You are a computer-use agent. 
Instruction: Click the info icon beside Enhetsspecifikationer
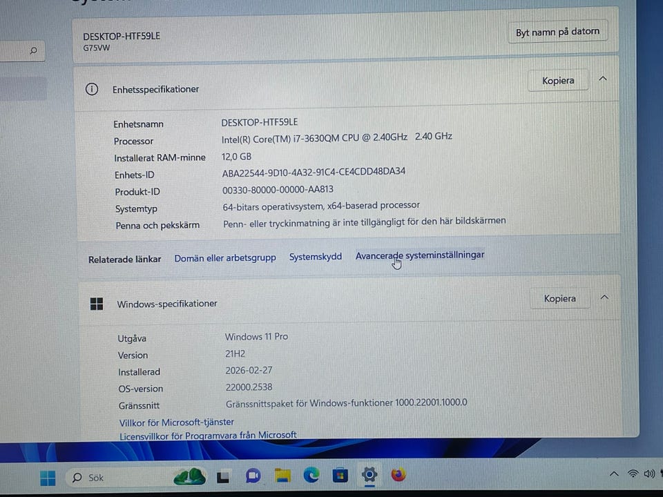92,89
